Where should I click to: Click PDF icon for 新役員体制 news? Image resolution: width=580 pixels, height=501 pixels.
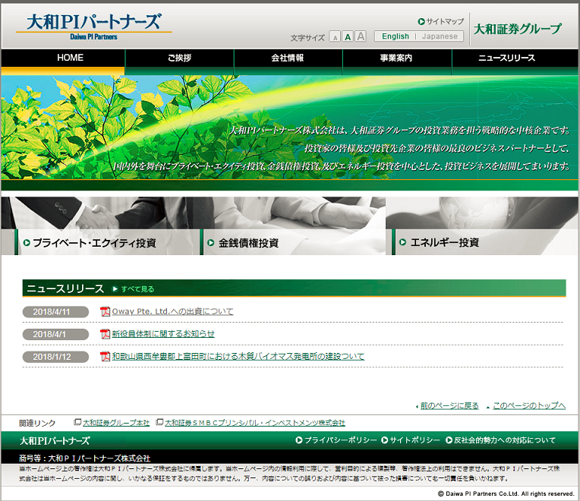[x=105, y=334]
